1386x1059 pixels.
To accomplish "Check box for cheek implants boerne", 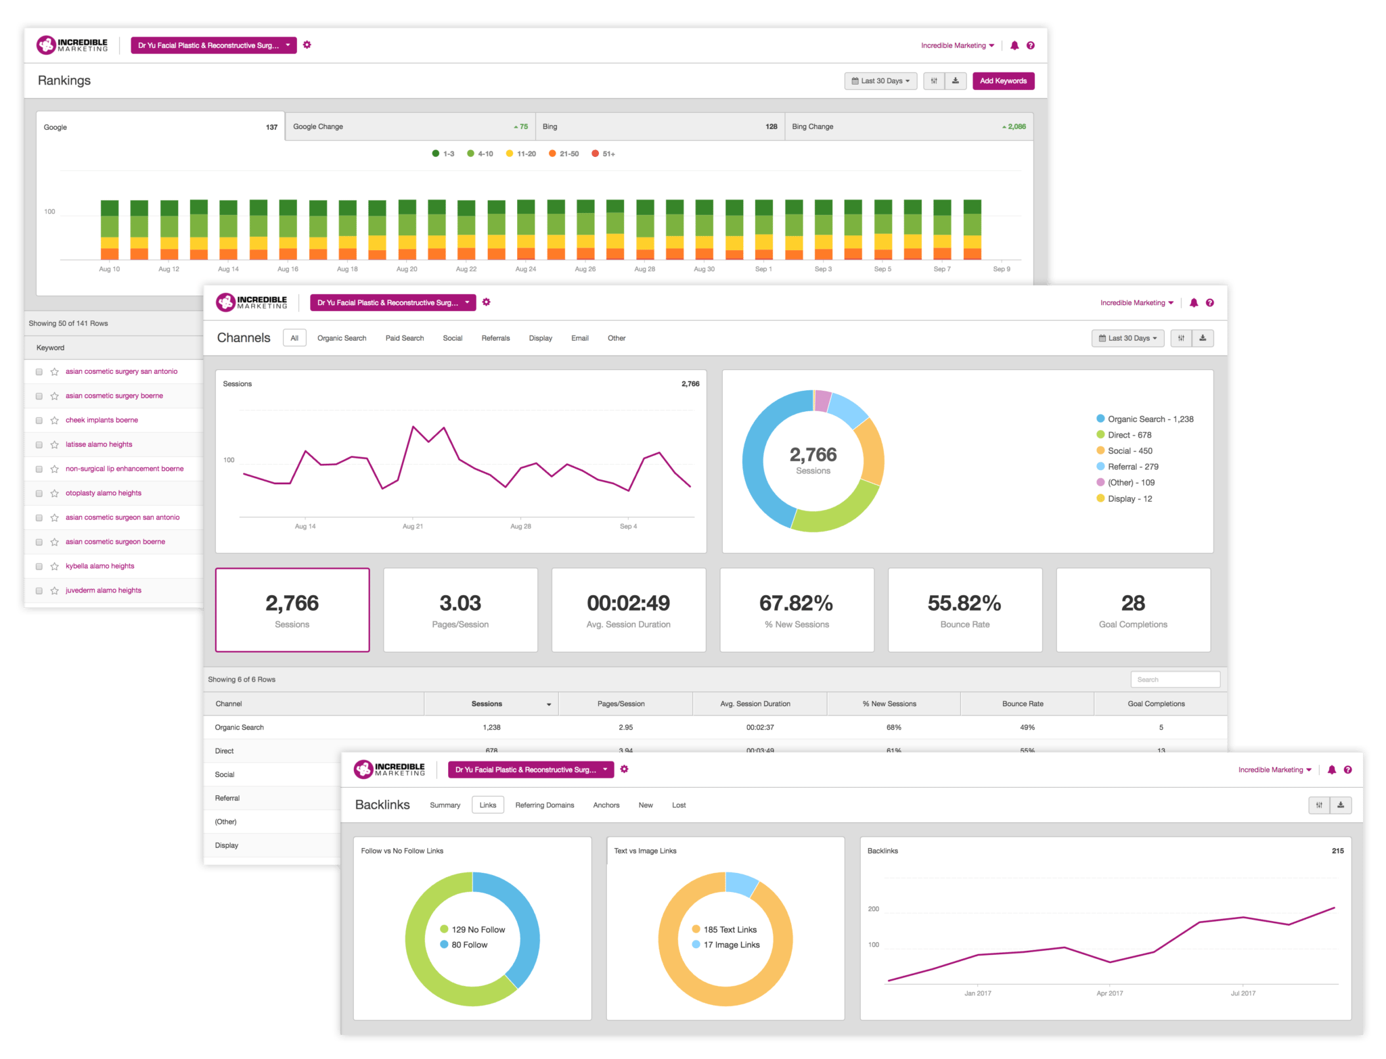I will tap(39, 421).
